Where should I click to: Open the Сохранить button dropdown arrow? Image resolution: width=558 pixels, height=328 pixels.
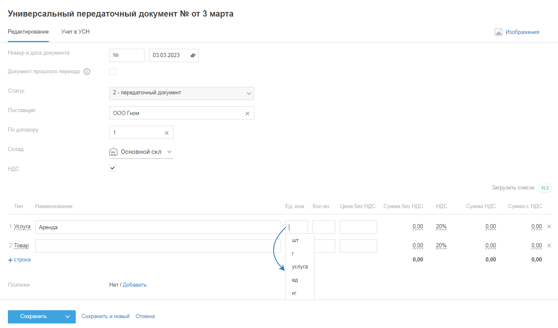click(68, 317)
